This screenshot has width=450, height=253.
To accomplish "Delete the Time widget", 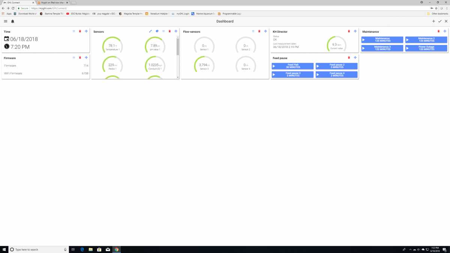I will tap(80, 31).
